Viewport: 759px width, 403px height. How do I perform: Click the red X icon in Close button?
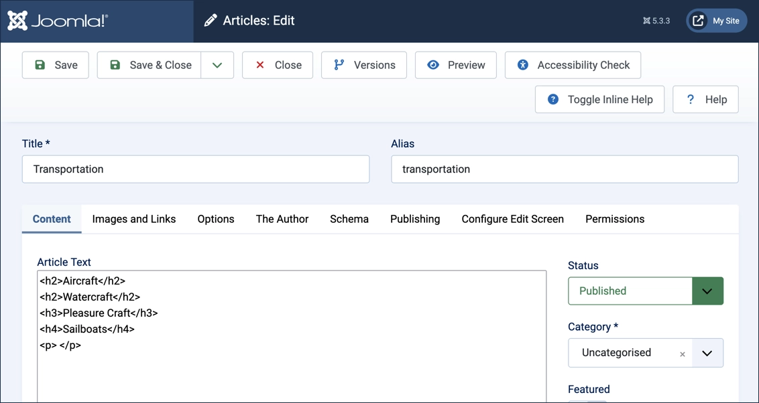pos(260,65)
